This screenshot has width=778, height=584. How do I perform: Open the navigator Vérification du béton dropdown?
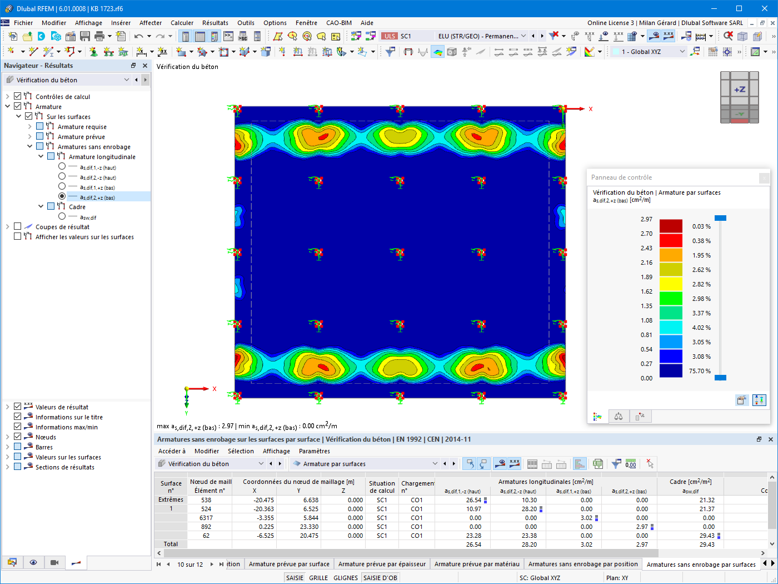[x=67, y=80]
